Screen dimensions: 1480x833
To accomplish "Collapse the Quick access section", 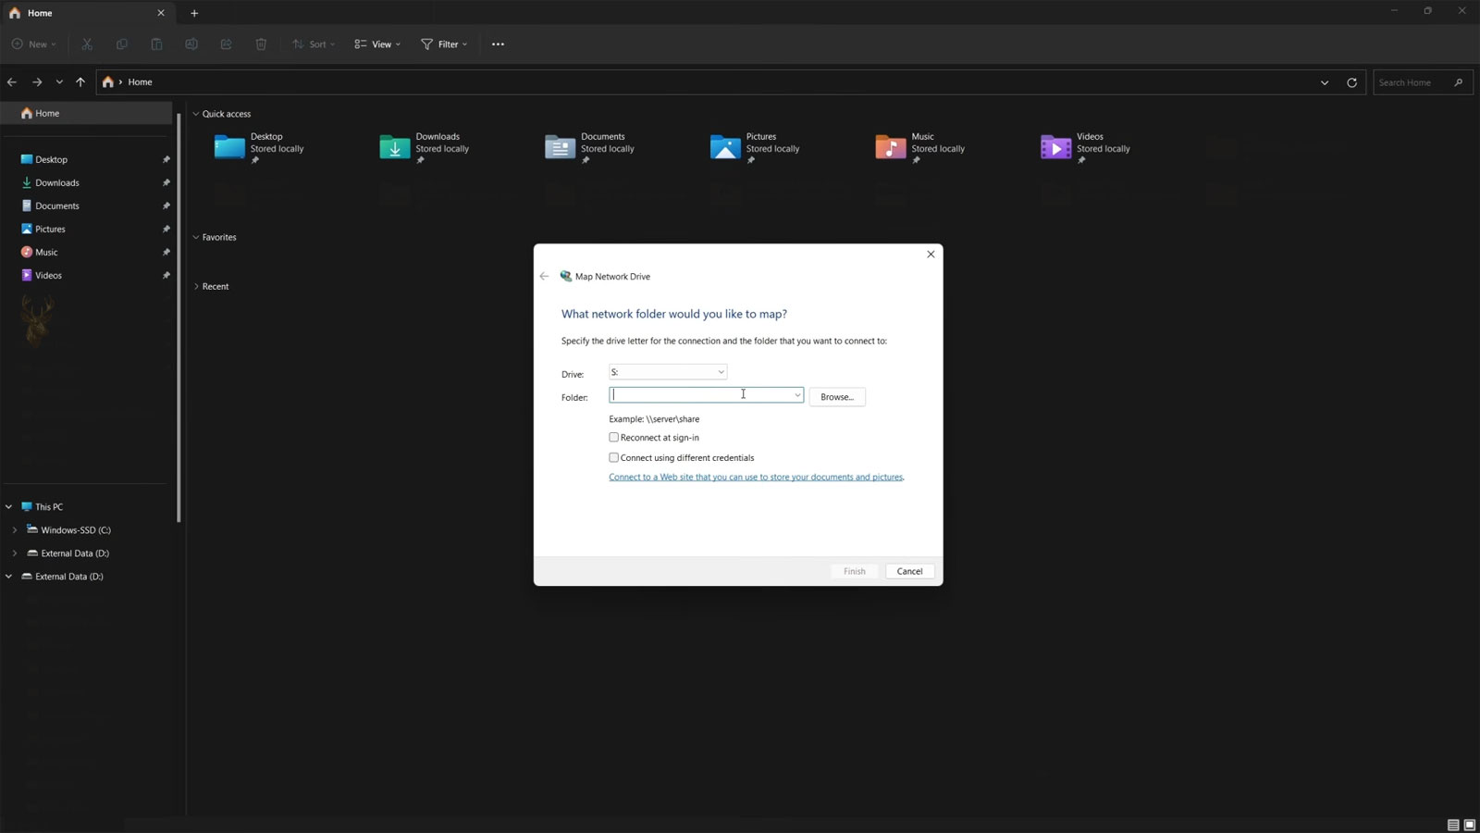I will pos(196,114).
